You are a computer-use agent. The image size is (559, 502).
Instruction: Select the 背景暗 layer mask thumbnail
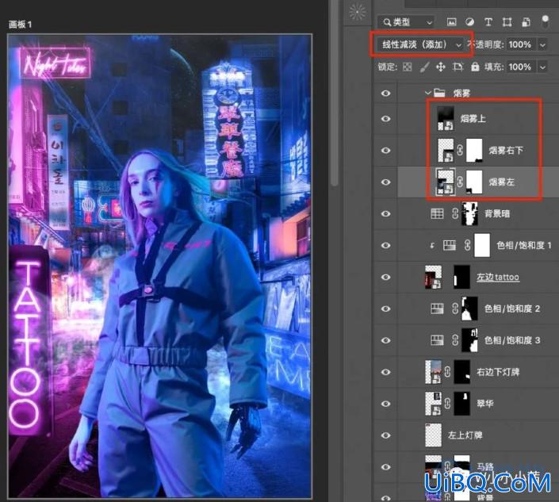tap(469, 213)
